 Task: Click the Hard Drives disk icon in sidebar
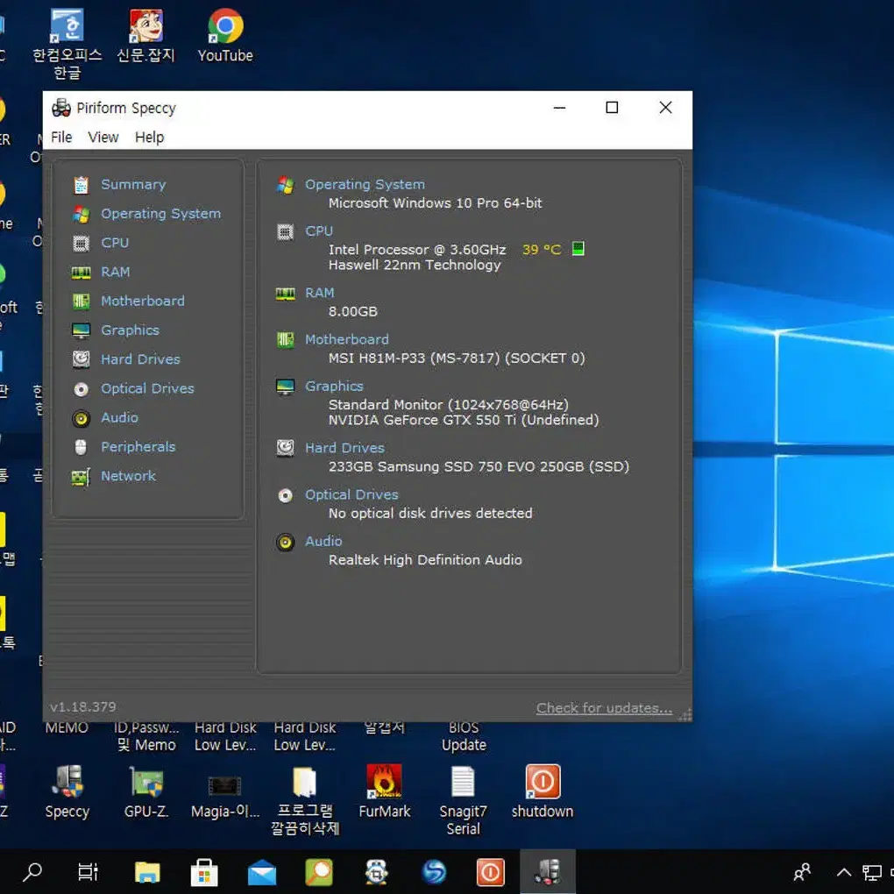click(81, 359)
